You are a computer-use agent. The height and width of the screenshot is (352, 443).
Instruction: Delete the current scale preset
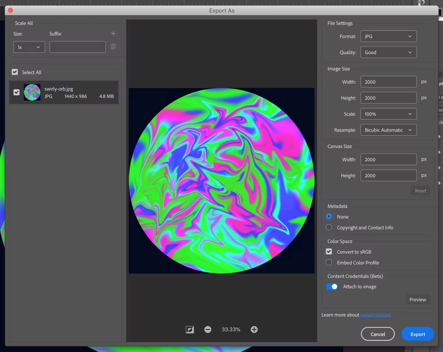point(113,47)
